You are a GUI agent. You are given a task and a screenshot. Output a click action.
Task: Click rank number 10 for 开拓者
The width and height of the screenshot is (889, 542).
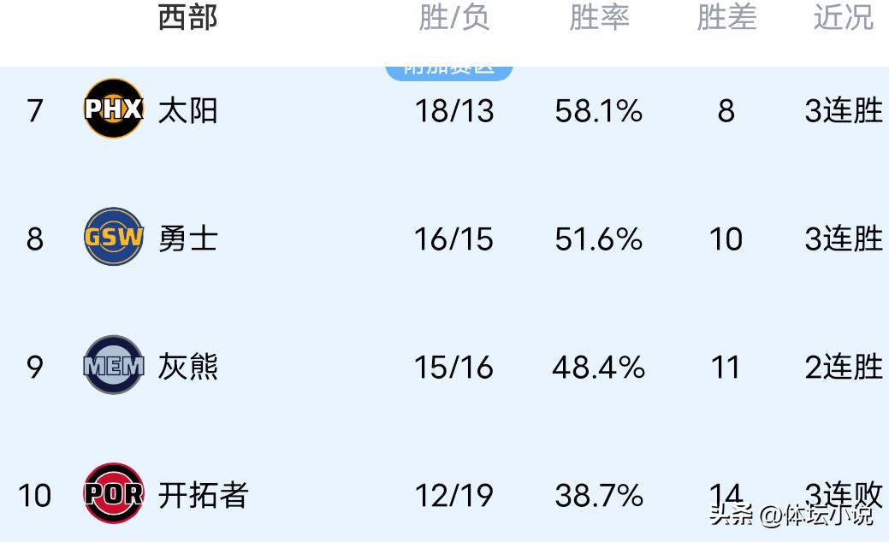(34, 496)
